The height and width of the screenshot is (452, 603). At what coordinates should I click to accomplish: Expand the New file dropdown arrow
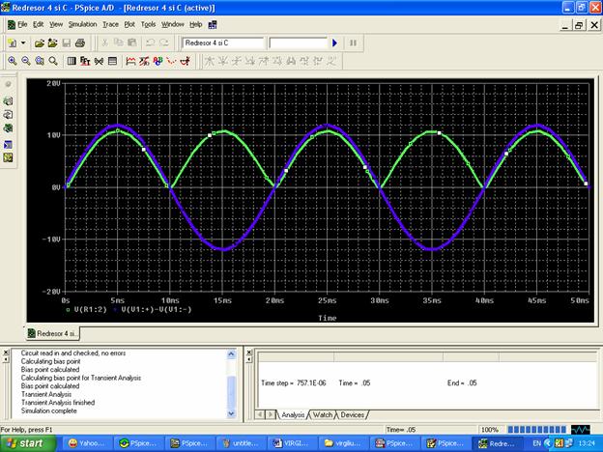23,43
